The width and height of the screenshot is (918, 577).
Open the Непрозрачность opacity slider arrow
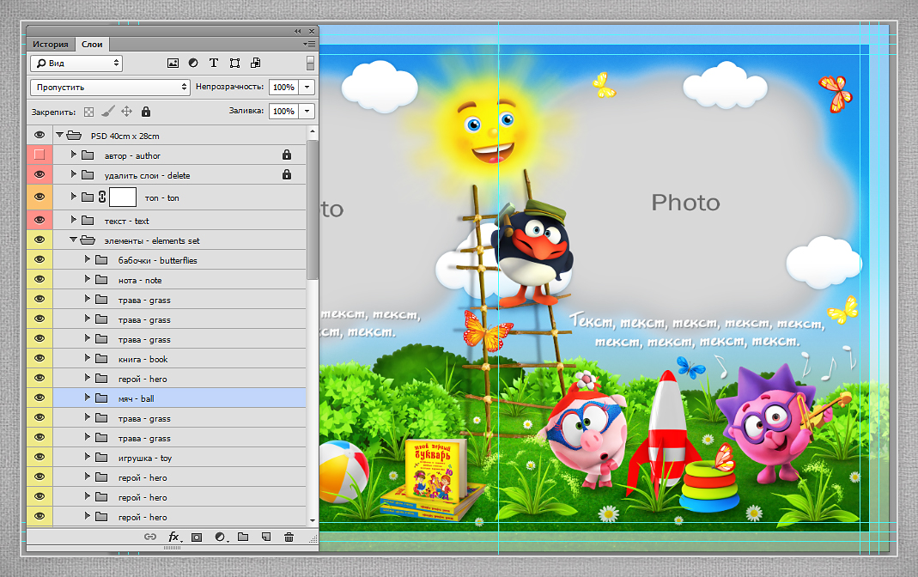pos(307,88)
